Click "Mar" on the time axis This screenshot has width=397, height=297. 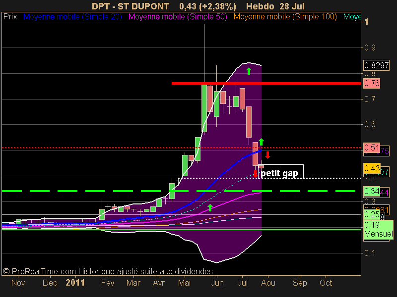point(133,283)
